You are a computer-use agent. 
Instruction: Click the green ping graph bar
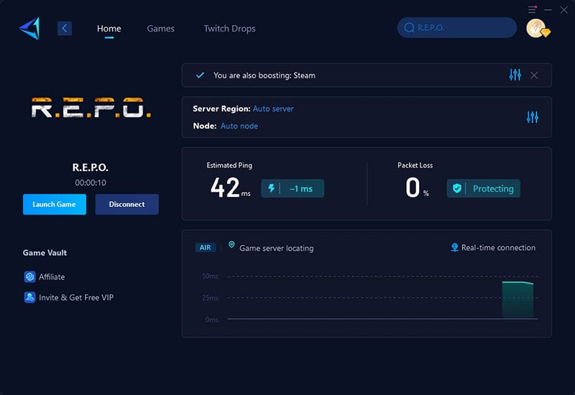517,300
